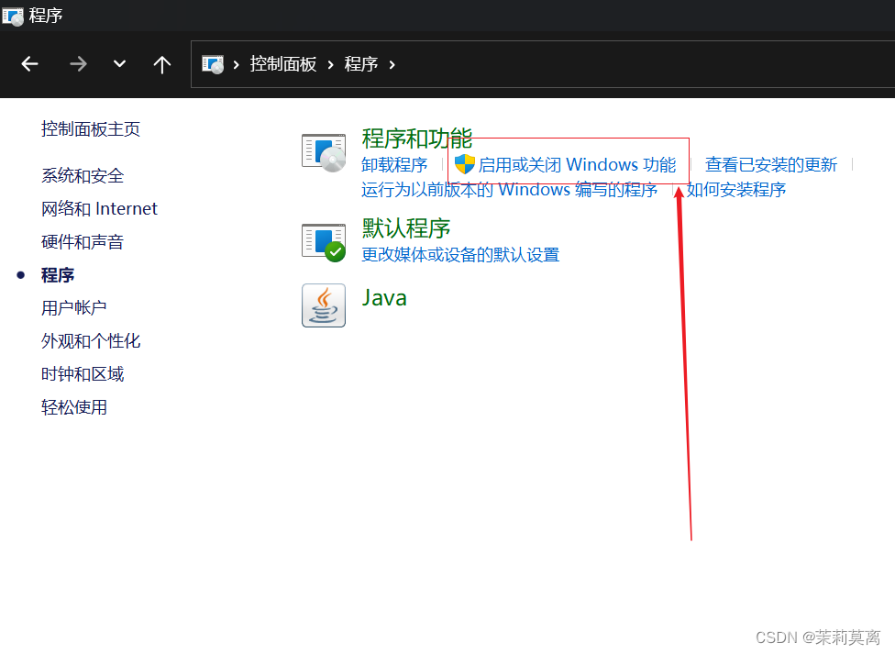Screen dimensions: 895x654
Task: Open 硬件和声音 category
Action: coord(83,241)
